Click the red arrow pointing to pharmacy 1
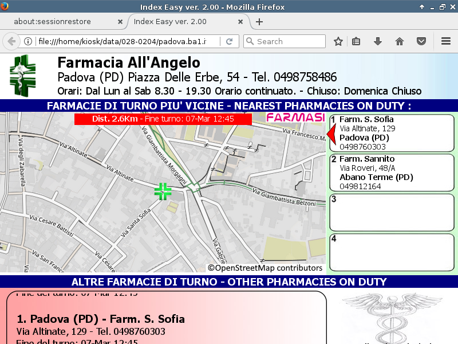The width and height of the screenshot is (458, 344). 330,133
